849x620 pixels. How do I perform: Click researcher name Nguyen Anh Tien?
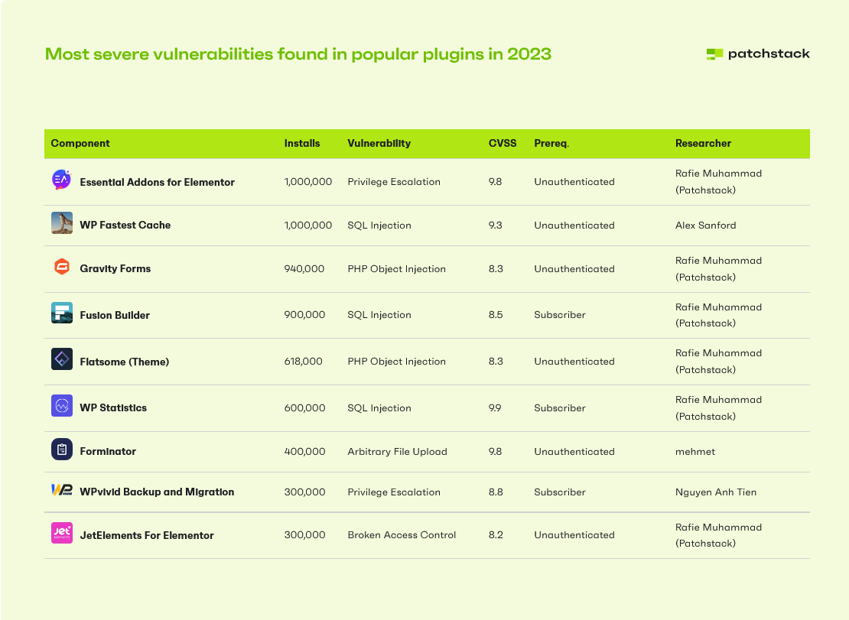tap(716, 492)
